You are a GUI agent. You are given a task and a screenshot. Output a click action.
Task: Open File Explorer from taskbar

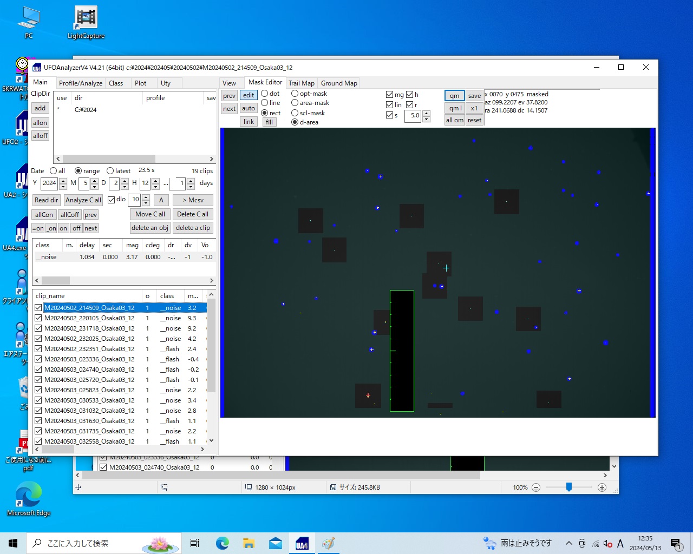[249, 543]
